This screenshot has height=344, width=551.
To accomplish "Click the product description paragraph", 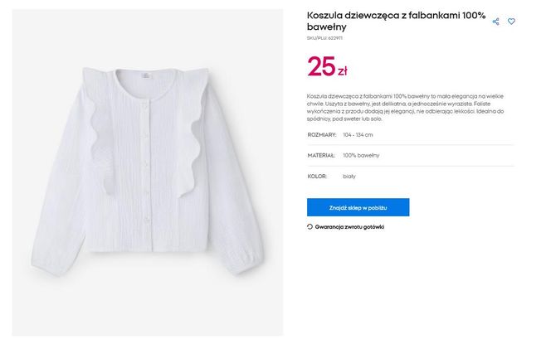I will click(405, 108).
